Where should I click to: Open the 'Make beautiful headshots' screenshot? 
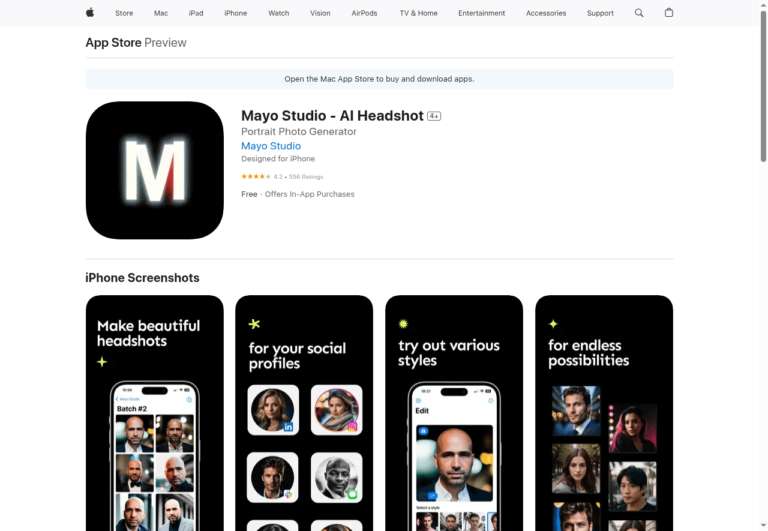(154, 413)
